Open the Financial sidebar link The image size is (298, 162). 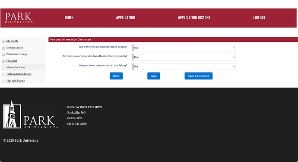(x=12, y=61)
